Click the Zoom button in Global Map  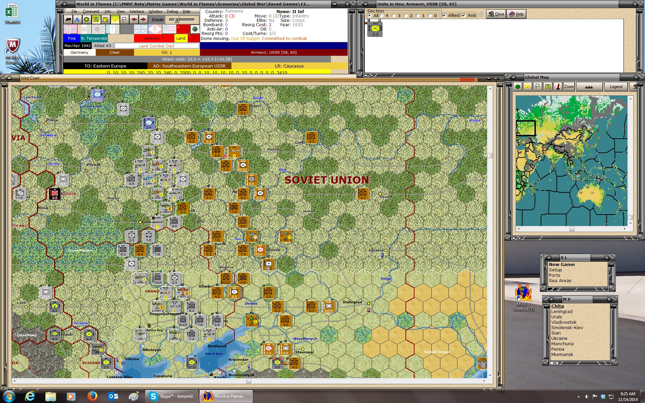tap(569, 87)
